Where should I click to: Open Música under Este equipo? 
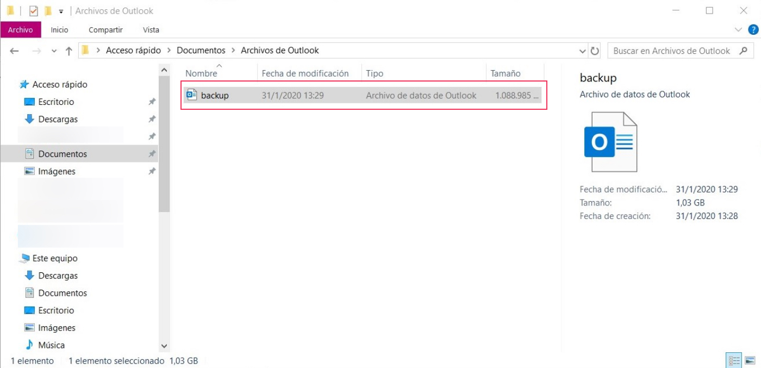point(52,345)
